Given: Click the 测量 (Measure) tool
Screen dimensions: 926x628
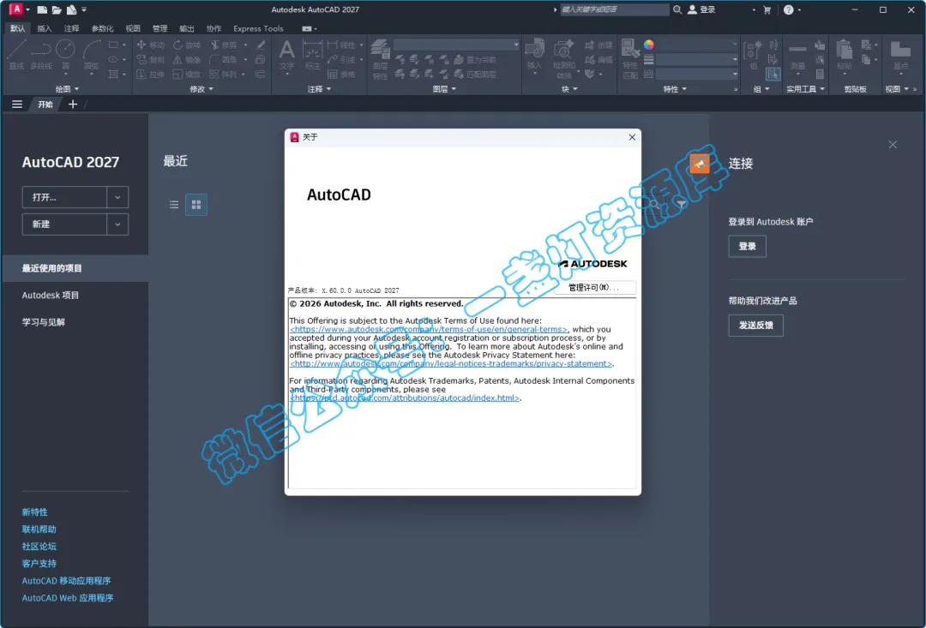Looking at the screenshot, I should pyautogui.click(x=797, y=57).
